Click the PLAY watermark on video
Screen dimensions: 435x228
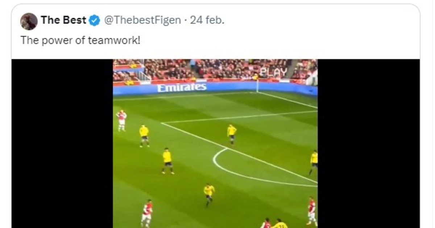coord(273,72)
